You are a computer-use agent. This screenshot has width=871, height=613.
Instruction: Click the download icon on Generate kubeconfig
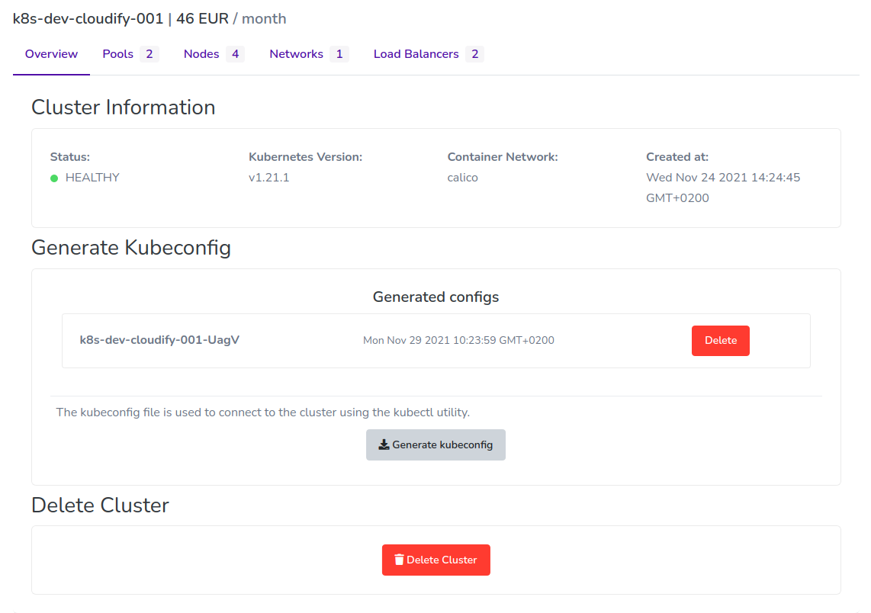[384, 445]
